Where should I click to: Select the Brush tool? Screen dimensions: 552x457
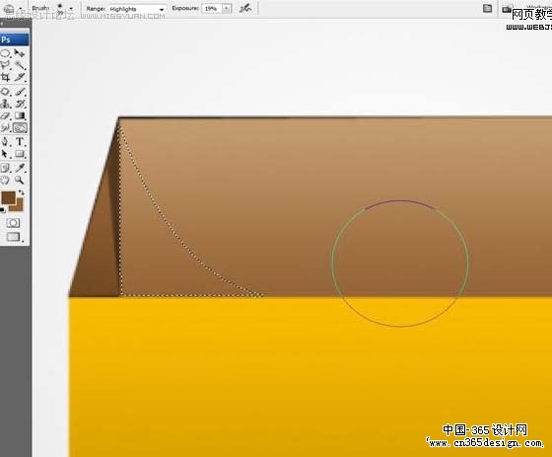click(20, 92)
